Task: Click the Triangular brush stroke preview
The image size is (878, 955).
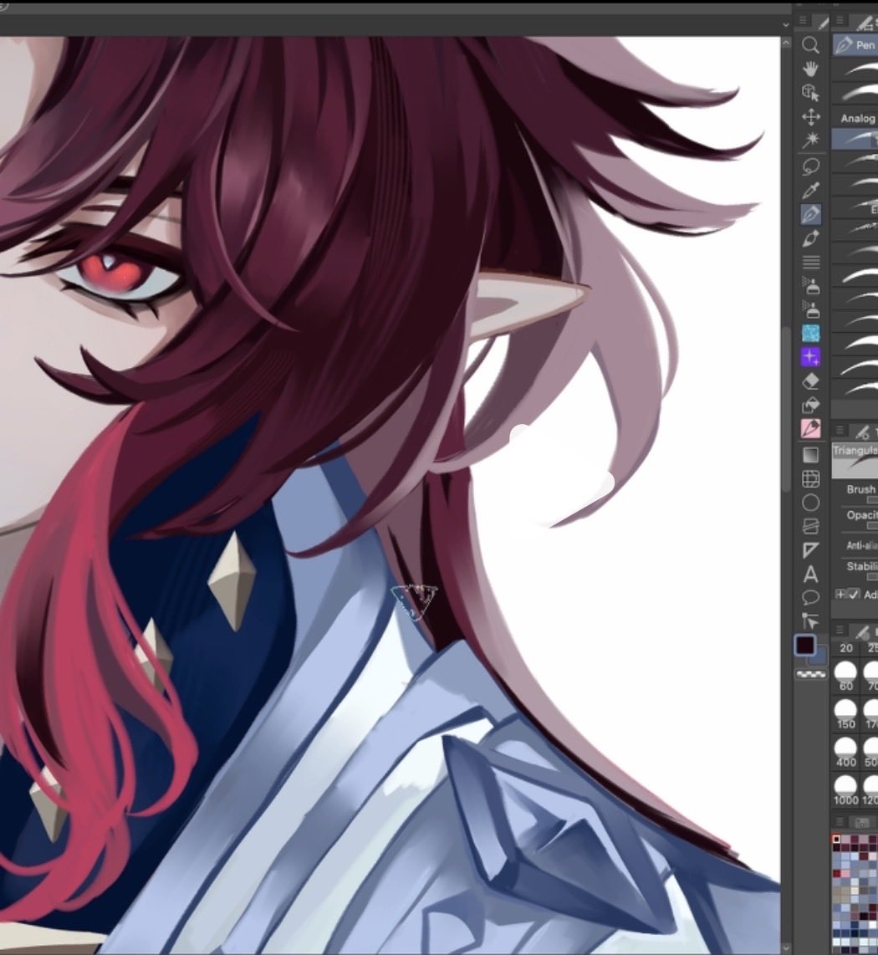Action: (855, 461)
